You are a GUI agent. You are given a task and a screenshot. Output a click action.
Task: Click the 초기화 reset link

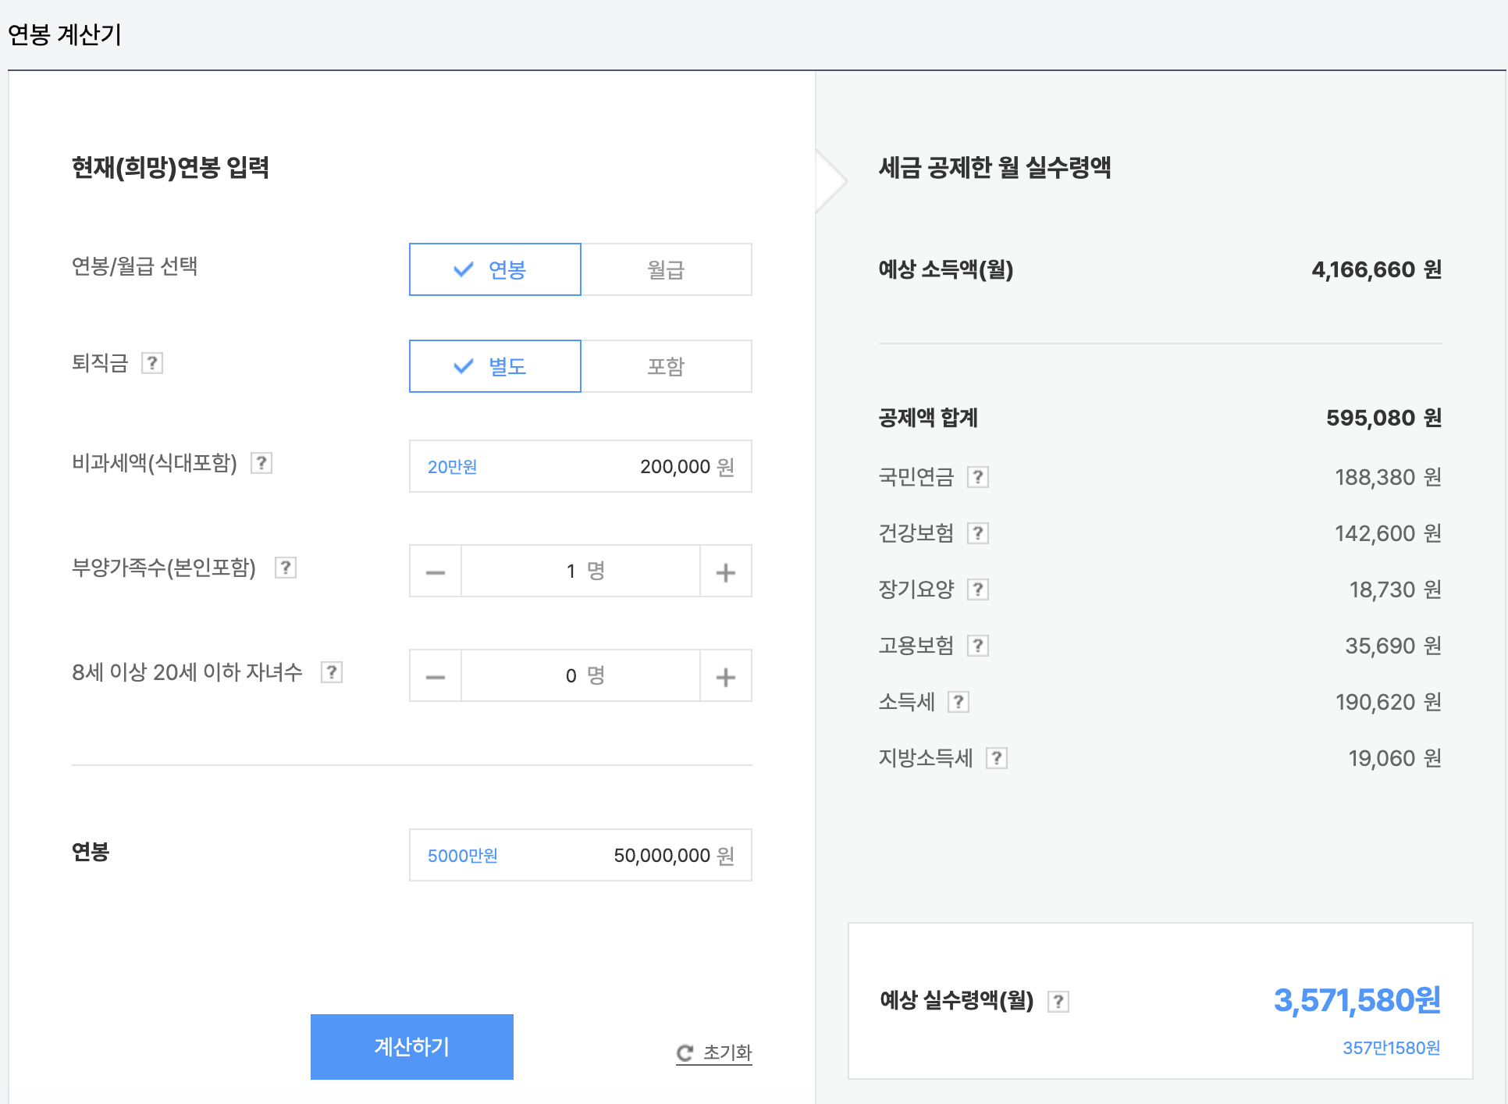click(714, 1052)
